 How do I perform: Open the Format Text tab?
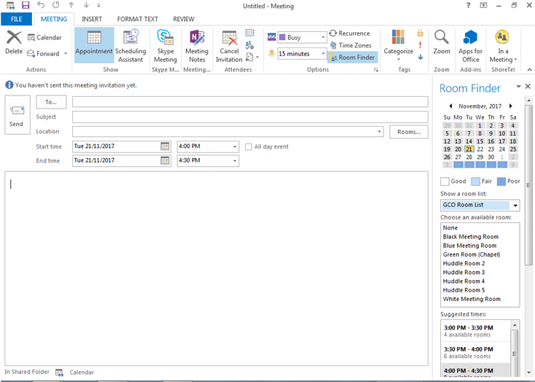[138, 19]
